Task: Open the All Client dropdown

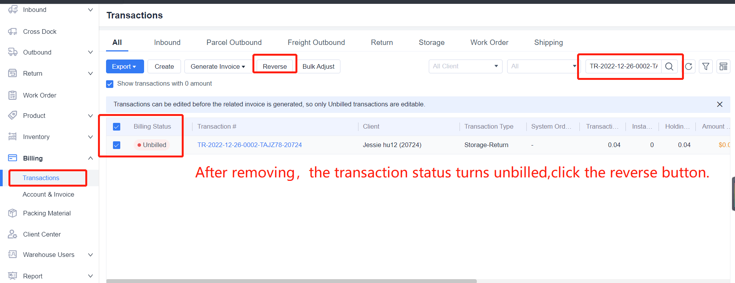Action: 465,66
